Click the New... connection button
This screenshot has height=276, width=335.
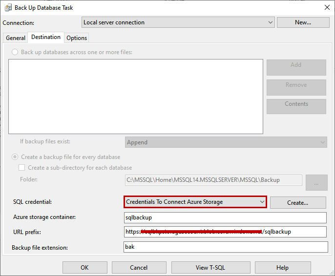[x=303, y=22]
